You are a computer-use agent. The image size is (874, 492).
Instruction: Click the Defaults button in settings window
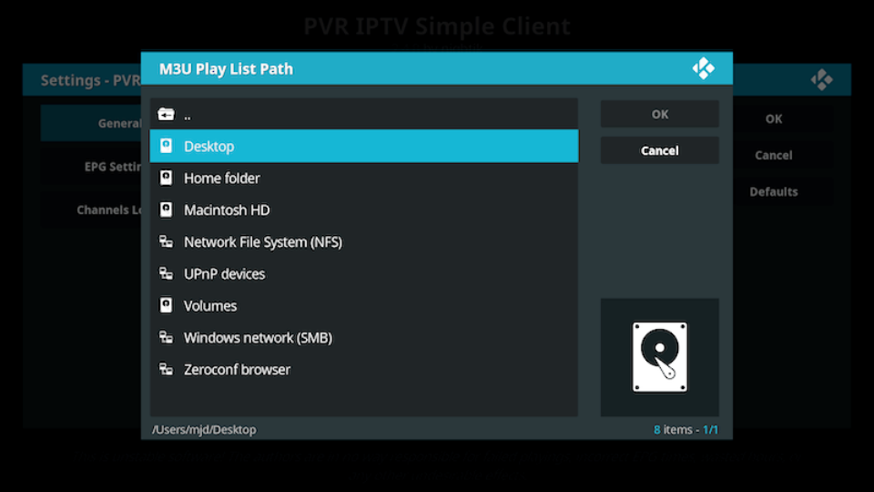click(773, 191)
